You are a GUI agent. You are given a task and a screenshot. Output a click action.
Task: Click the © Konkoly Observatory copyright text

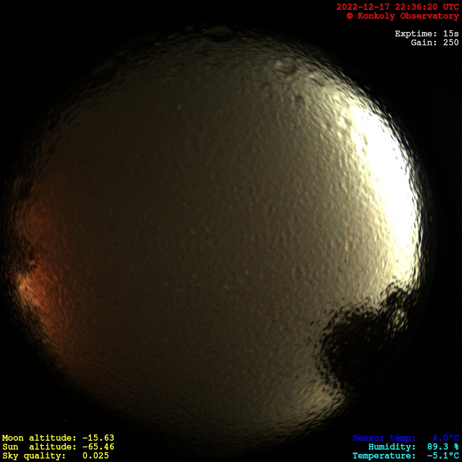[x=402, y=16]
